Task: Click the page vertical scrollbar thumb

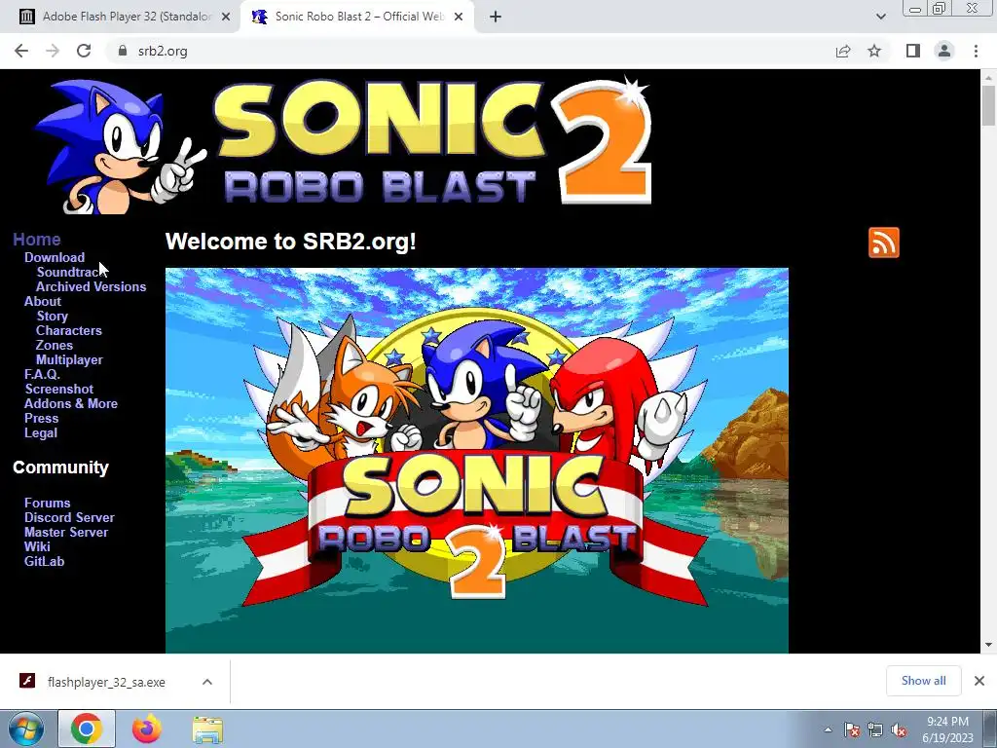Action: pyautogui.click(x=988, y=105)
